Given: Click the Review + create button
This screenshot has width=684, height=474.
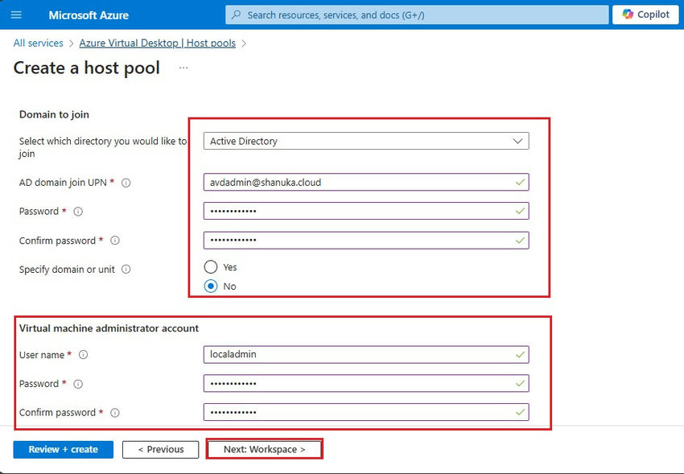Looking at the screenshot, I should (63, 449).
